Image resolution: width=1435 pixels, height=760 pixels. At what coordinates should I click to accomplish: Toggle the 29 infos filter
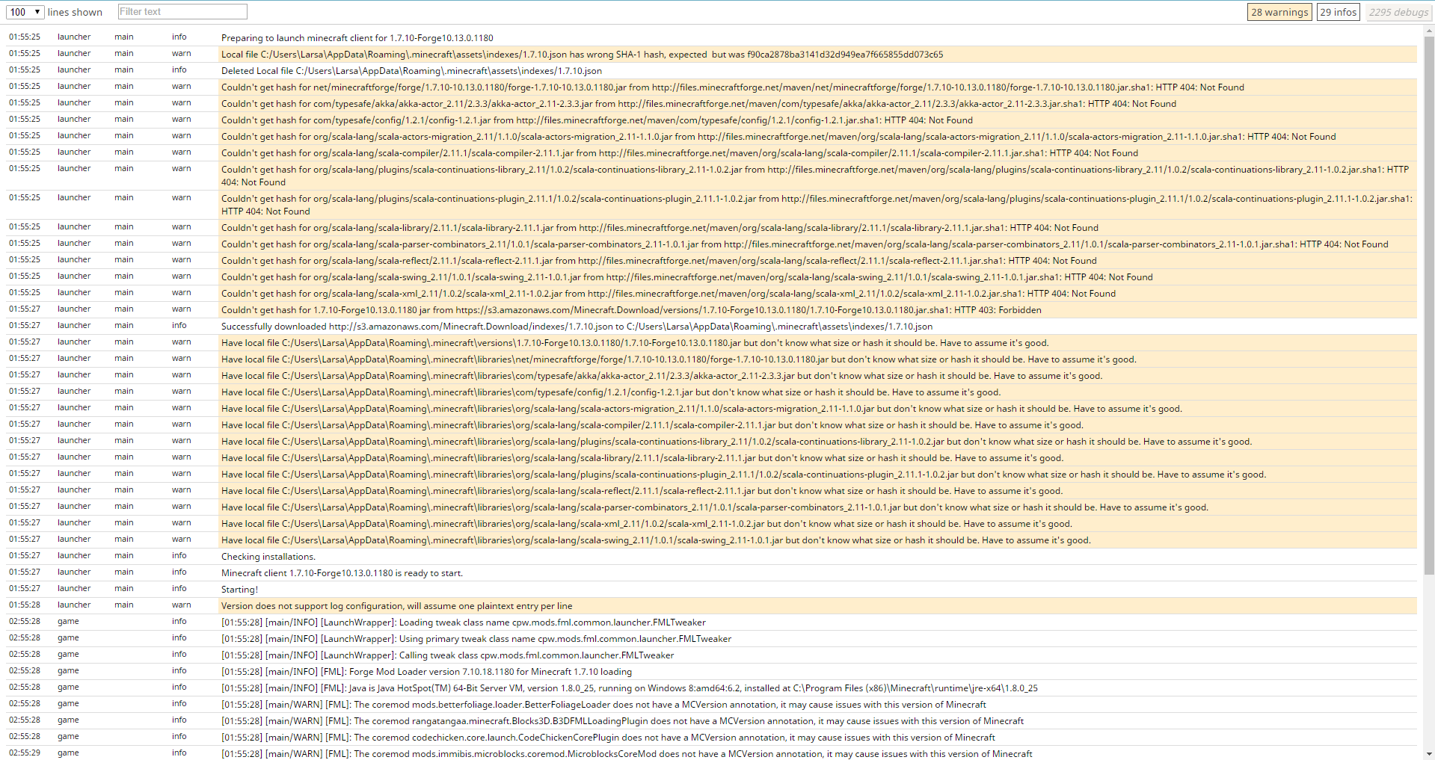1338,12
